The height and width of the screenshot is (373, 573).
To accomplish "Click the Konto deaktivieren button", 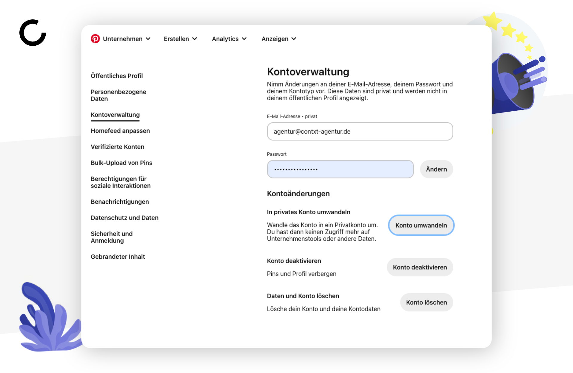I will coord(420,267).
